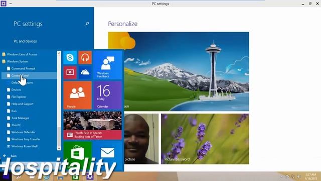Collapse the Windows System folder
The height and width of the screenshot is (181, 321).
pos(18,61)
